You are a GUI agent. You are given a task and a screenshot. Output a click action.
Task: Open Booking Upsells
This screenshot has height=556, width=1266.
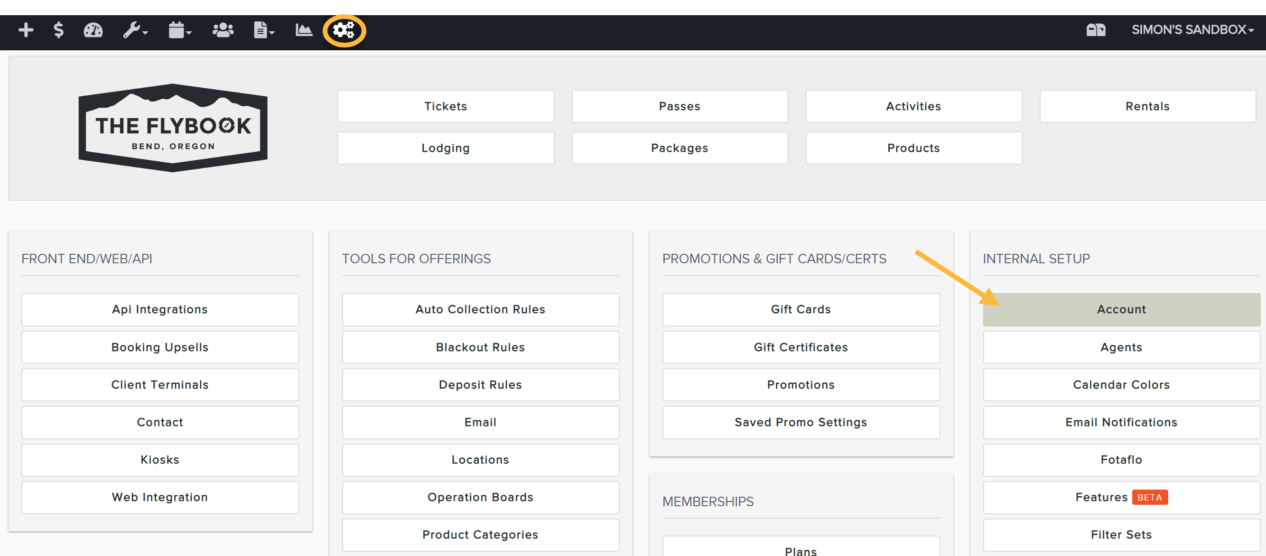coord(160,347)
